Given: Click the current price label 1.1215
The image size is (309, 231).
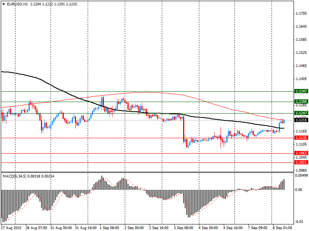Looking at the screenshot, I should 301,120.
